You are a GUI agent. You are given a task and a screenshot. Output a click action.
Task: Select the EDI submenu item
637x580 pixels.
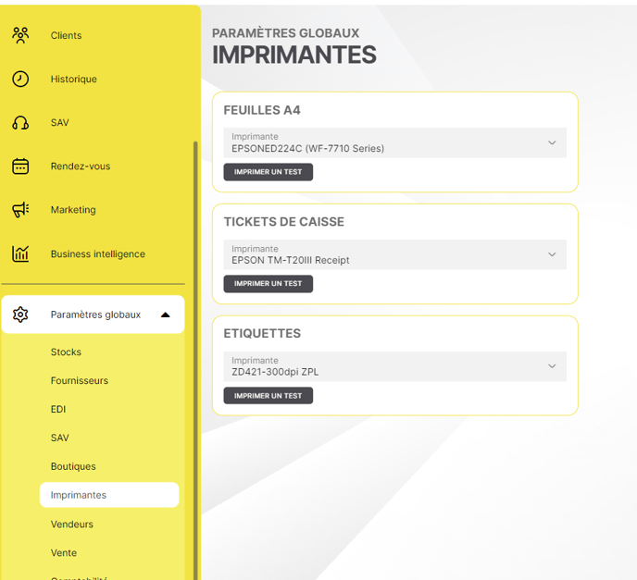coord(58,409)
